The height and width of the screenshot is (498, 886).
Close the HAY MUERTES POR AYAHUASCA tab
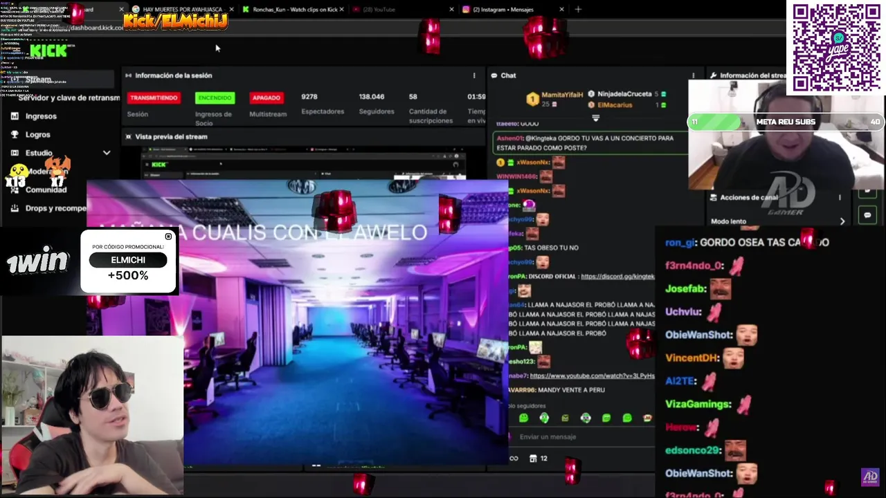tap(231, 10)
